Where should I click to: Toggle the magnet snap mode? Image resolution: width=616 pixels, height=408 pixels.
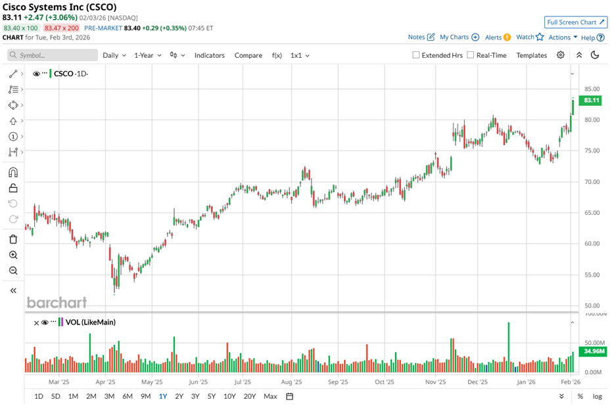click(13, 172)
